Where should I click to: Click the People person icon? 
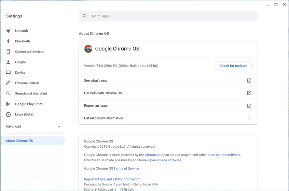coord(8,62)
